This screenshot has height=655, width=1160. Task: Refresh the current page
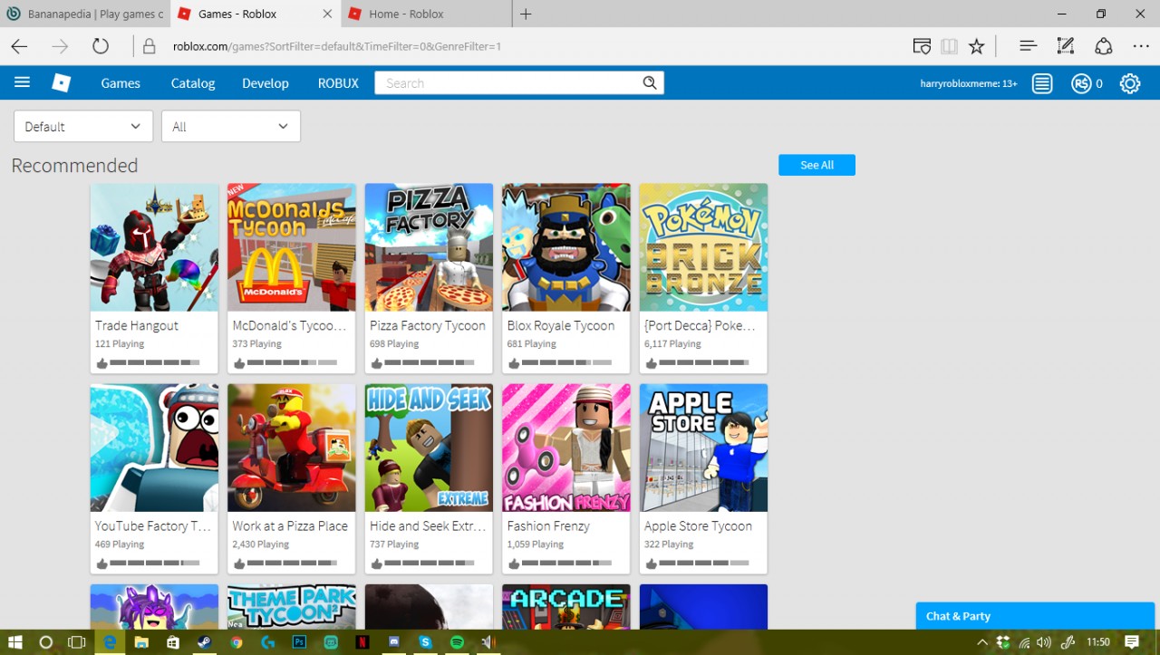click(x=101, y=46)
